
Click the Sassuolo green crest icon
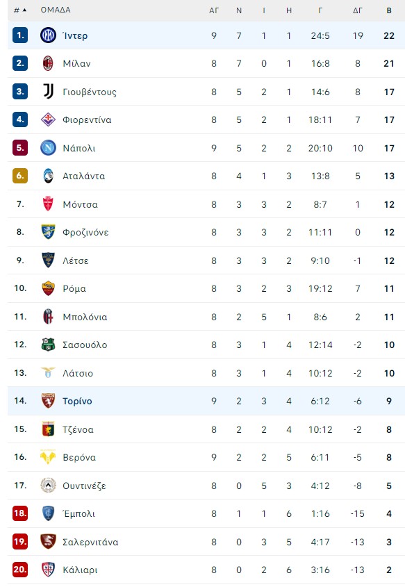pos(48,345)
